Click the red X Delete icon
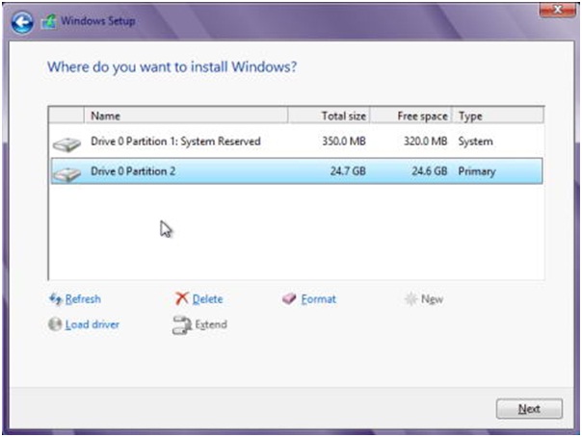Image resolution: width=582 pixels, height=437 pixels. click(182, 298)
